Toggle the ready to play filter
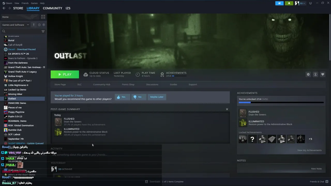 click(44, 25)
